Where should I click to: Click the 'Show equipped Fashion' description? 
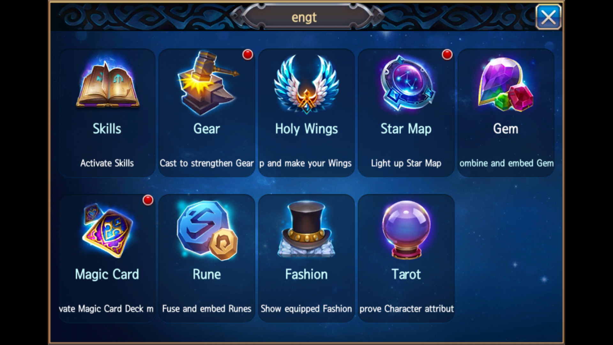(x=306, y=309)
